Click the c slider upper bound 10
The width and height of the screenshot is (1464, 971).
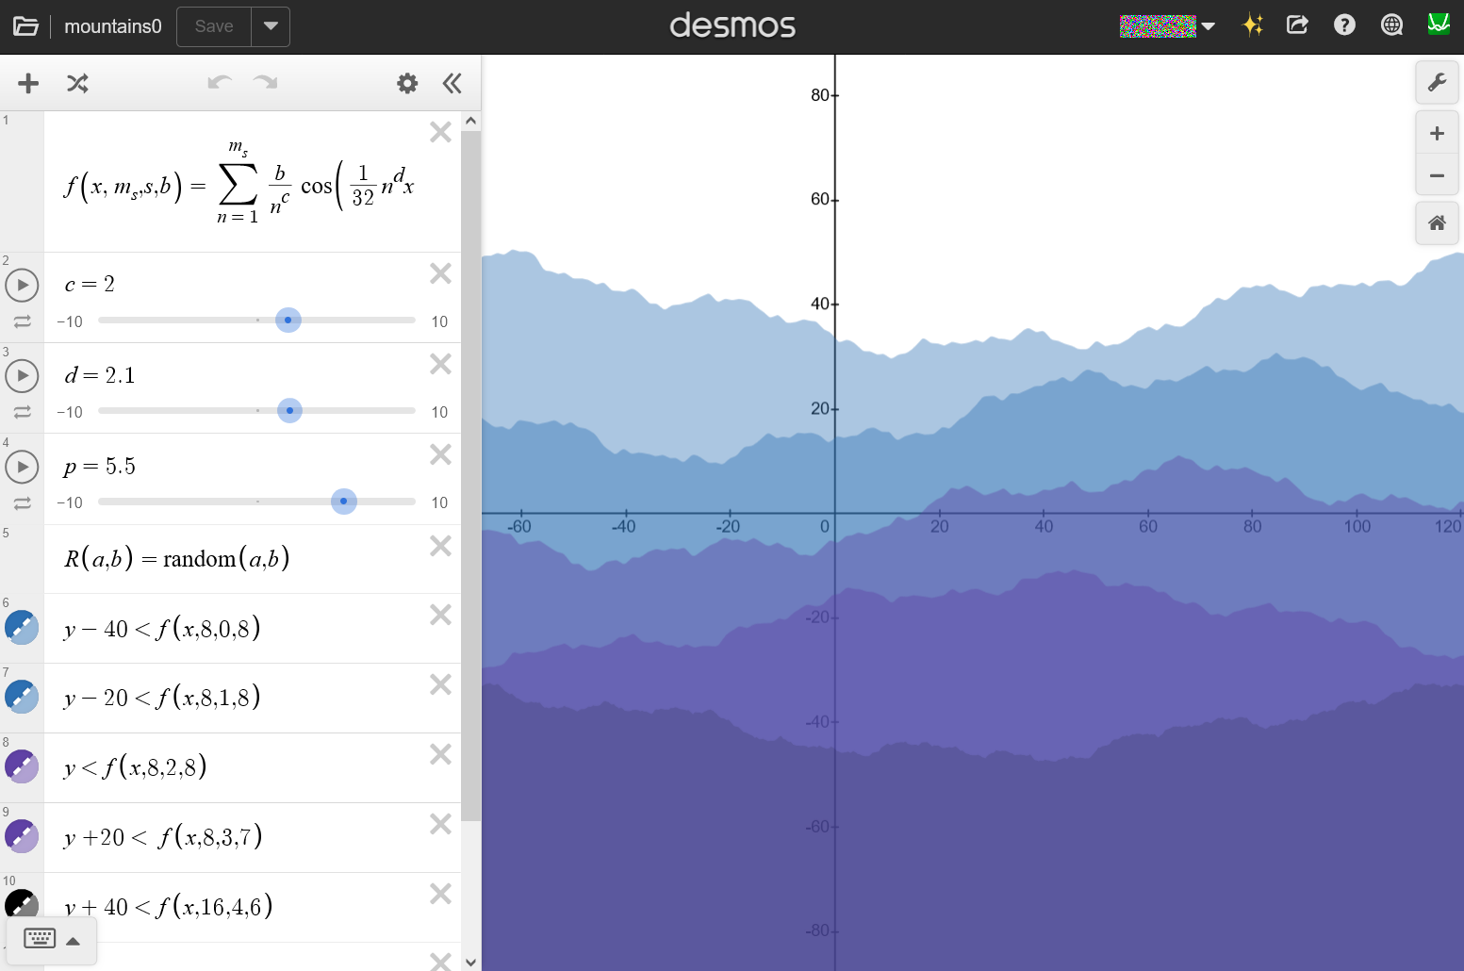tap(439, 321)
